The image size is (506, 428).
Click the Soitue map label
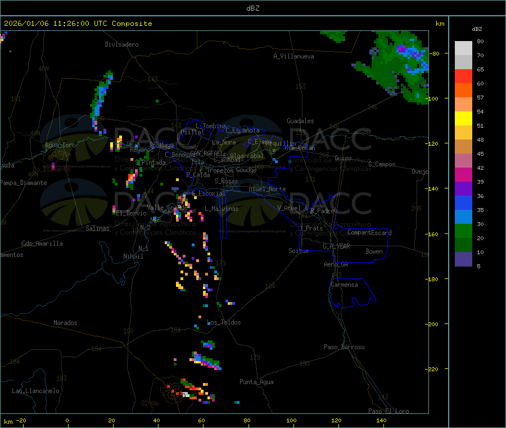(x=299, y=251)
